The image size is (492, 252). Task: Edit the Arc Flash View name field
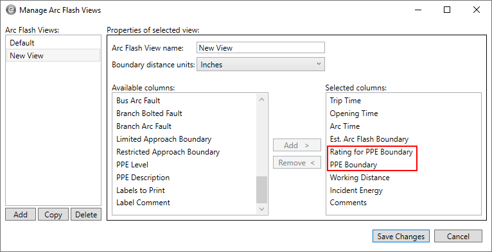tap(260, 47)
